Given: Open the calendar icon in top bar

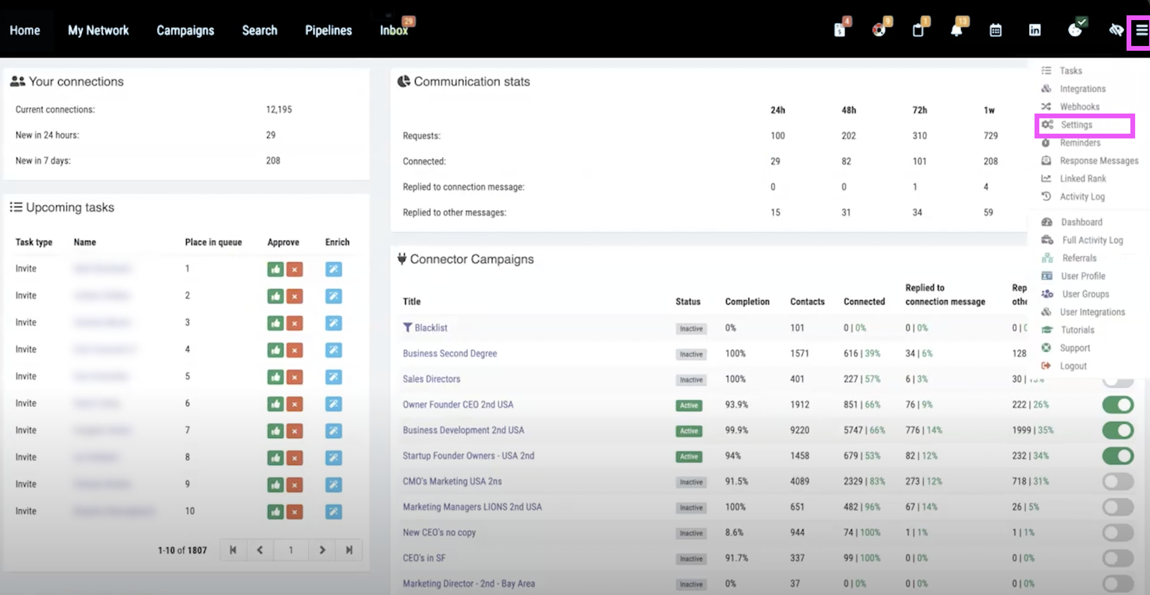Looking at the screenshot, I should point(996,30).
